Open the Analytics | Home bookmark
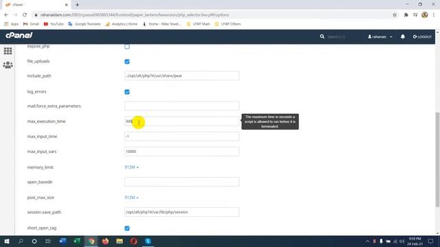The width and height of the screenshot is (440, 247). pos(122,24)
